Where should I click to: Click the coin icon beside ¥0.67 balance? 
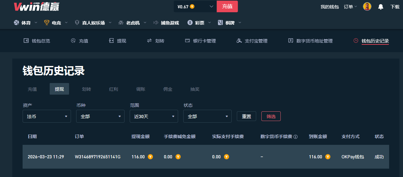tap(192, 6)
